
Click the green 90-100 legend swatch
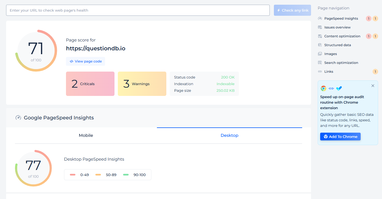tap(126, 175)
